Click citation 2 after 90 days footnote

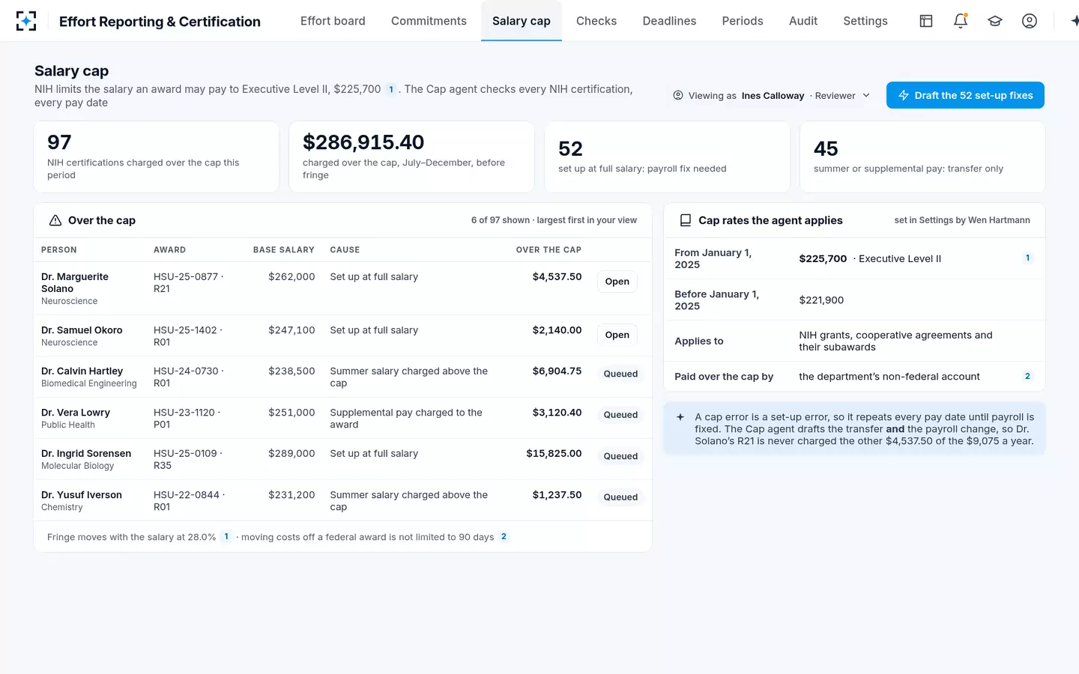click(504, 537)
